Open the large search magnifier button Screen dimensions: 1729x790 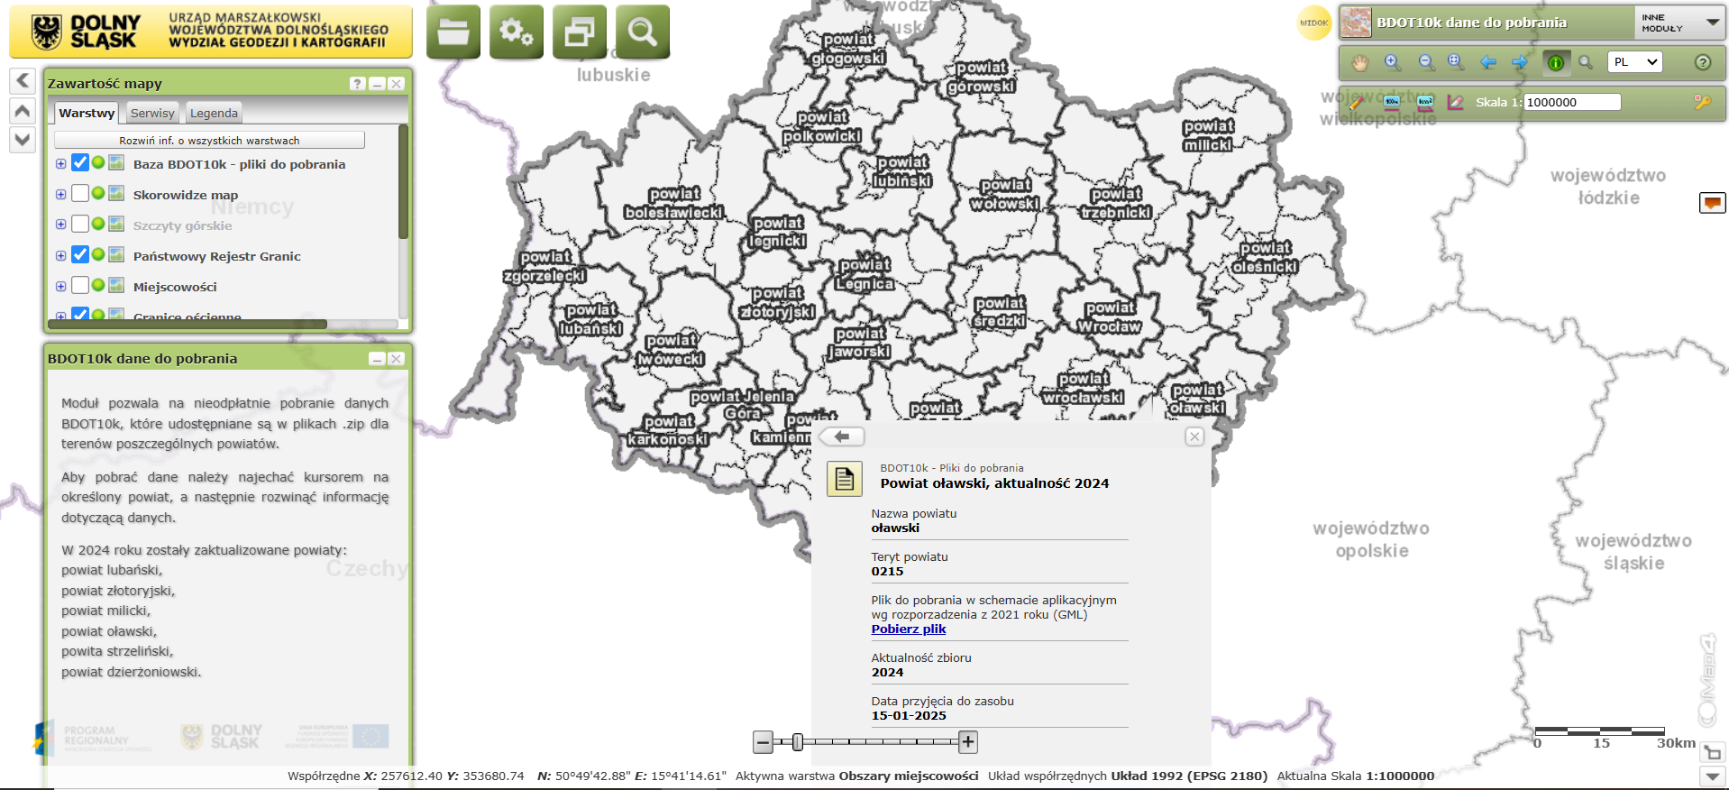pos(642,32)
